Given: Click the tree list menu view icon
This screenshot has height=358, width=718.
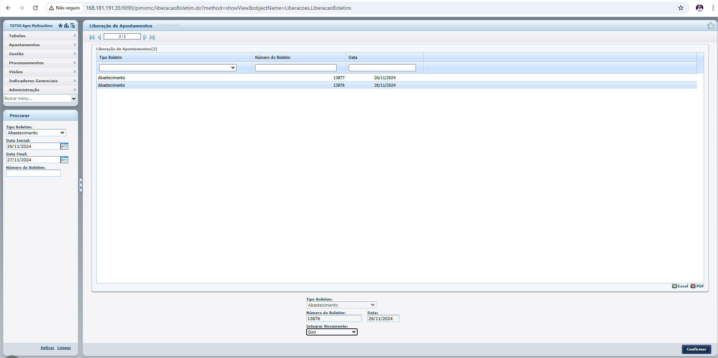Looking at the screenshot, I should pyautogui.click(x=73, y=26).
